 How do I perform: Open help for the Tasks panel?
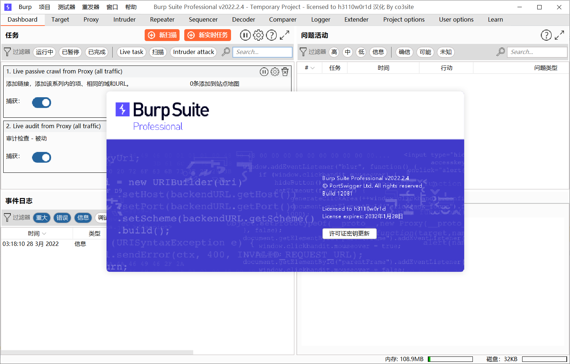click(x=271, y=35)
